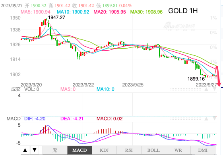Screen dimensions: 223x155
Task: Click the black up-arrow button below the MACD chart
Action: pyautogui.click(x=25, y=150)
